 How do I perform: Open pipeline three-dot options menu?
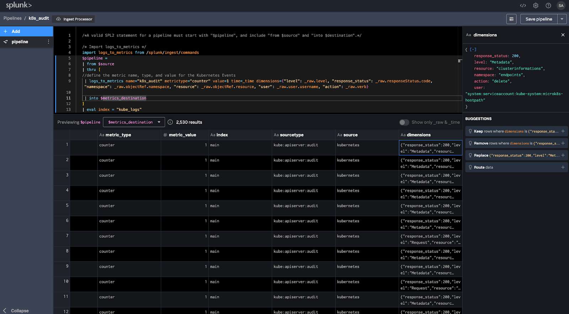click(49, 42)
